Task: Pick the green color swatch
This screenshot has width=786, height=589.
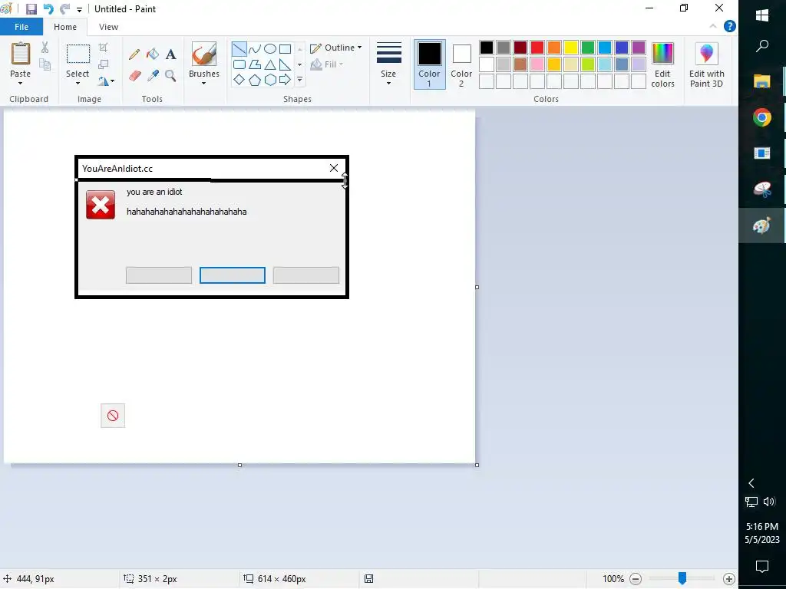Action: pos(588,48)
